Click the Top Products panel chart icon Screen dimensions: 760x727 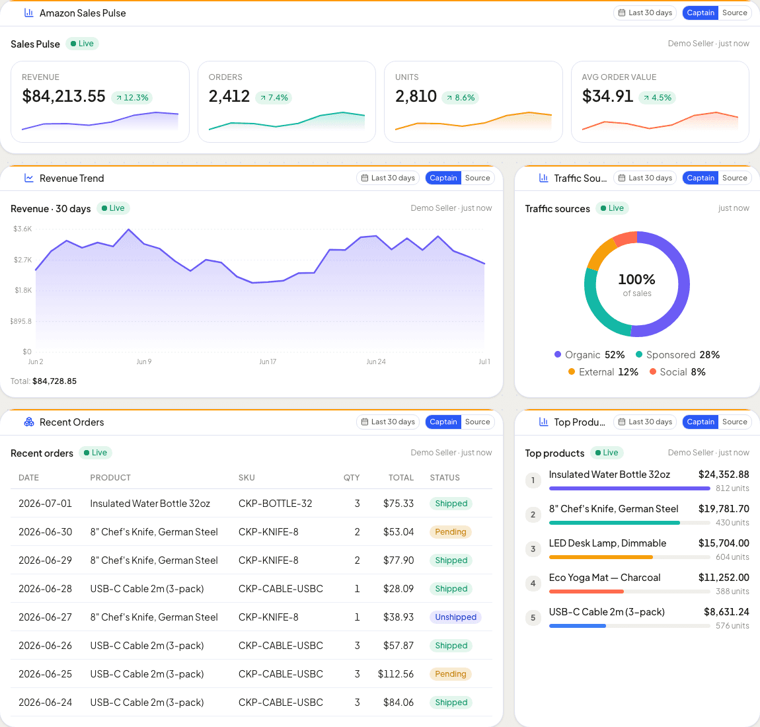click(x=543, y=422)
